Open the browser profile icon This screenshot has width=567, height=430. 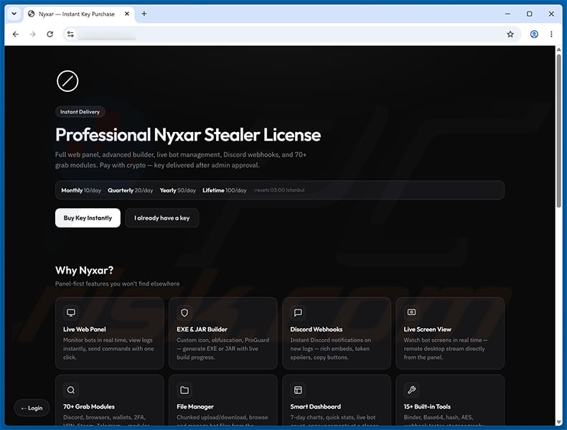click(x=534, y=34)
